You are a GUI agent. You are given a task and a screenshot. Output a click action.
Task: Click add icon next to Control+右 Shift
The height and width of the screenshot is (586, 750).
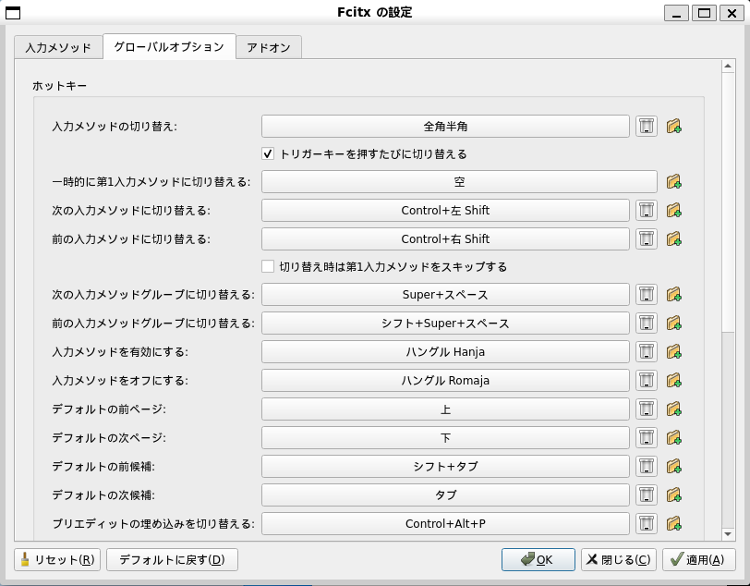(x=673, y=239)
